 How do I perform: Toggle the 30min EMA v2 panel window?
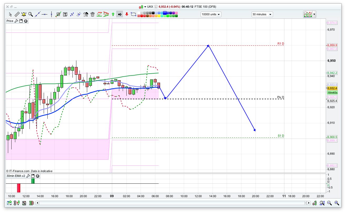tap(33, 176)
